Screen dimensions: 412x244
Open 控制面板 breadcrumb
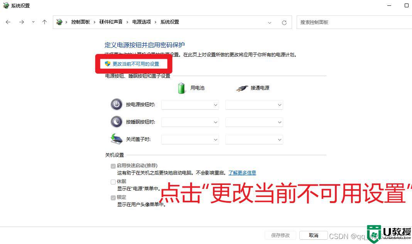[80, 22]
